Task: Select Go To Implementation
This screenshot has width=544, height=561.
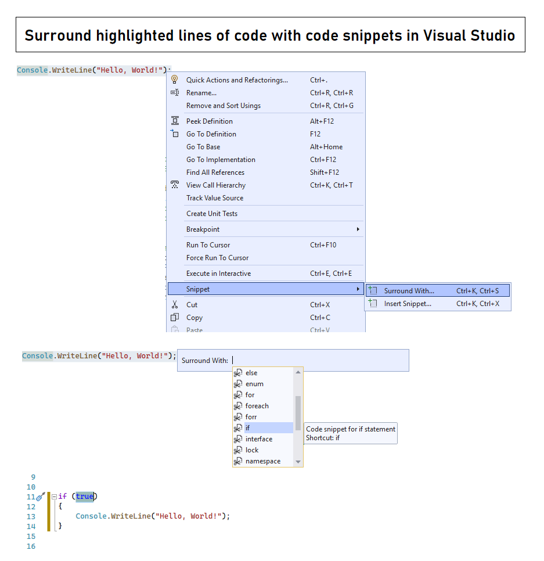Action: pyautogui.click(x=266, y=160)
